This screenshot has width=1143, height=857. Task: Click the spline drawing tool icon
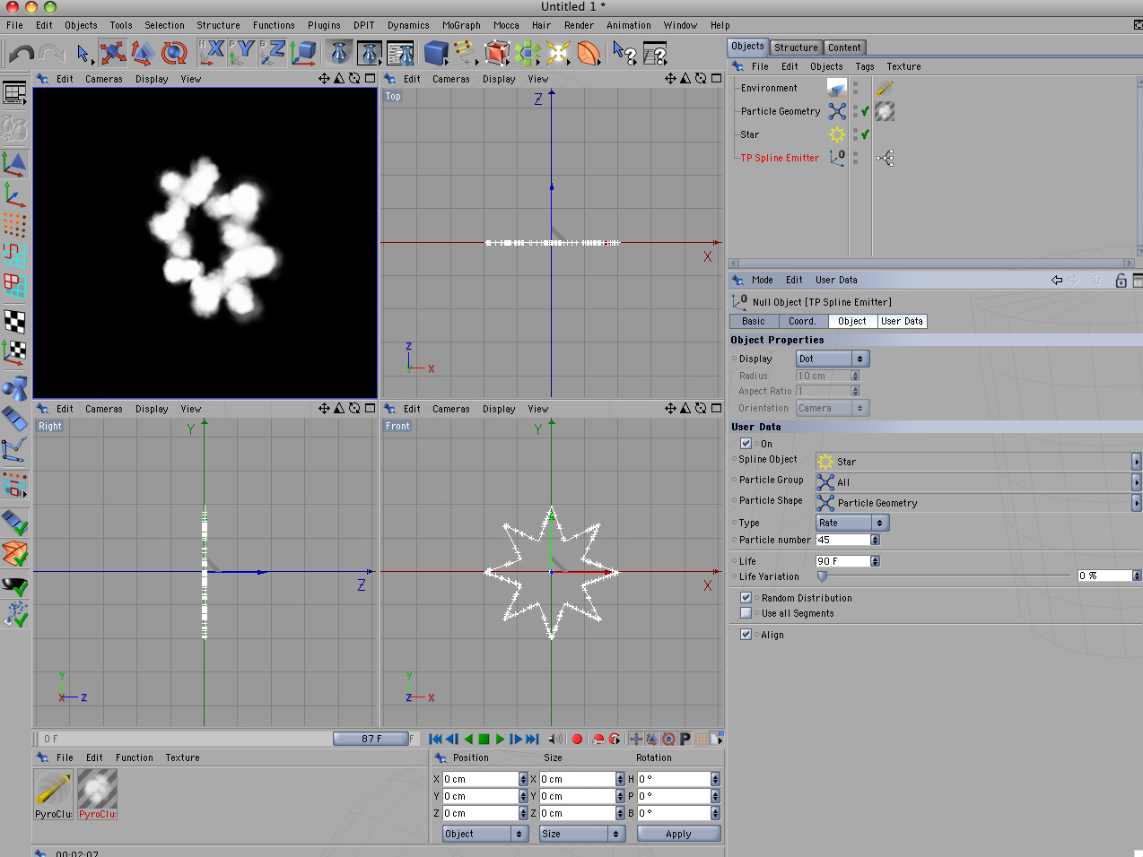(x=466, y=53)
